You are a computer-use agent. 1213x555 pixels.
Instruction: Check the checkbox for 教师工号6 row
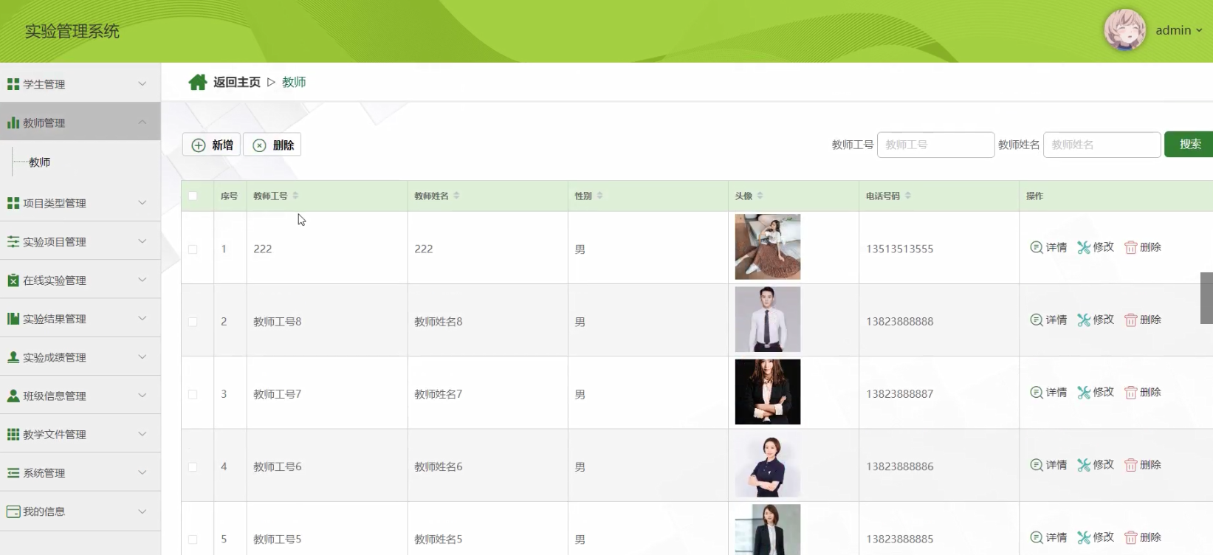pos(193,466)
